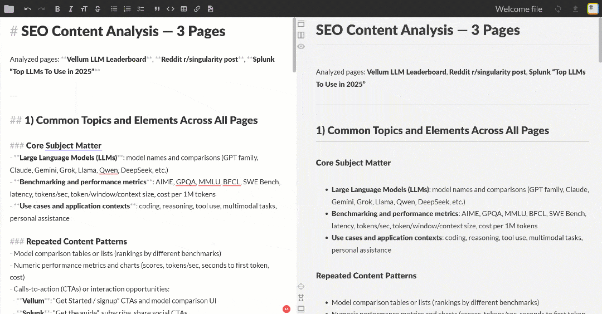602x314 pixels.
Task: Insert a numbered ordered list
Action: (127, 9)
